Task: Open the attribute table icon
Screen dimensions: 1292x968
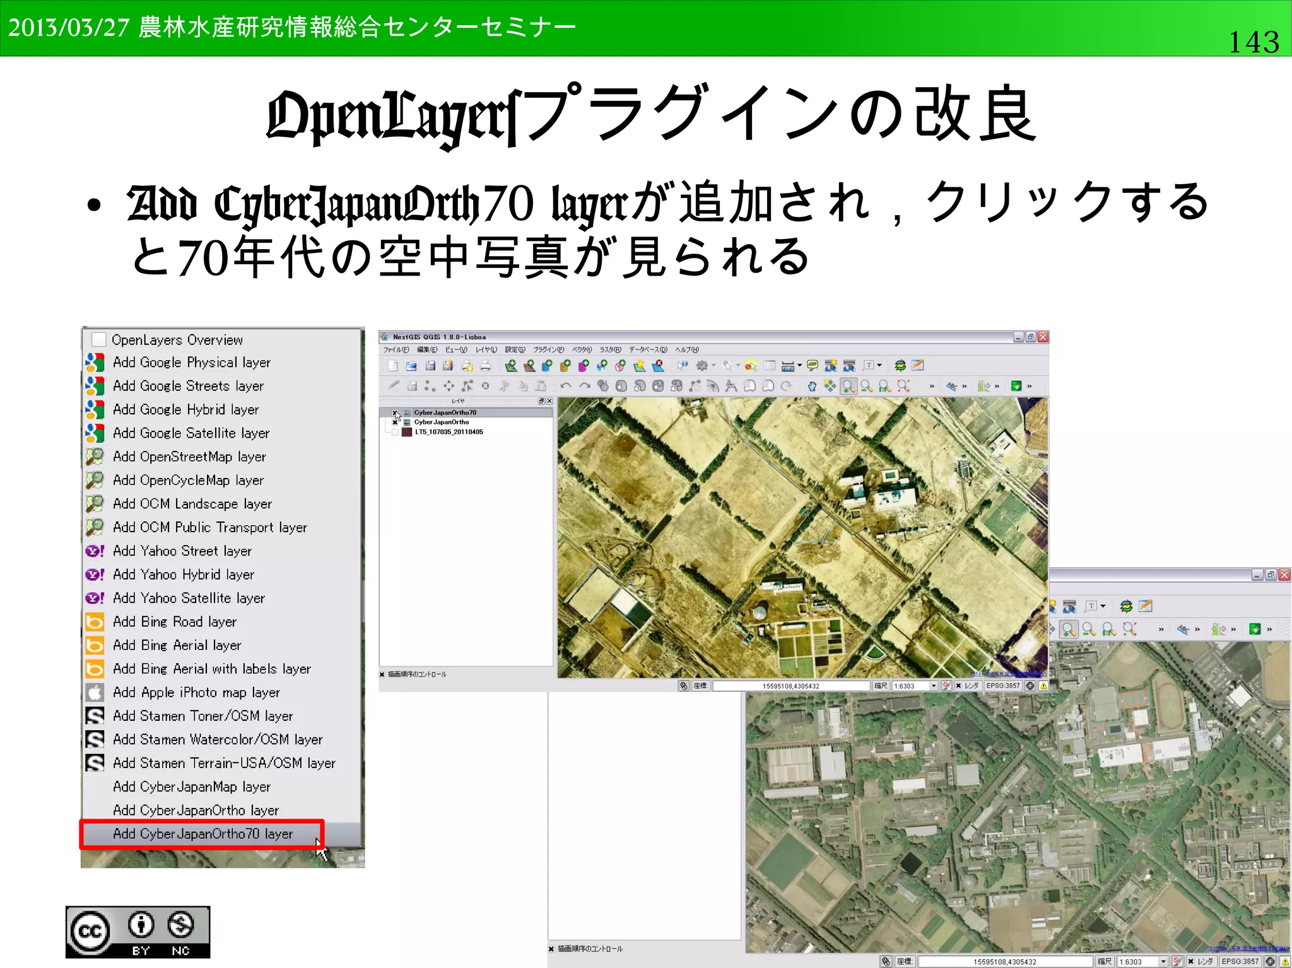Action: (x=769, y=366)
